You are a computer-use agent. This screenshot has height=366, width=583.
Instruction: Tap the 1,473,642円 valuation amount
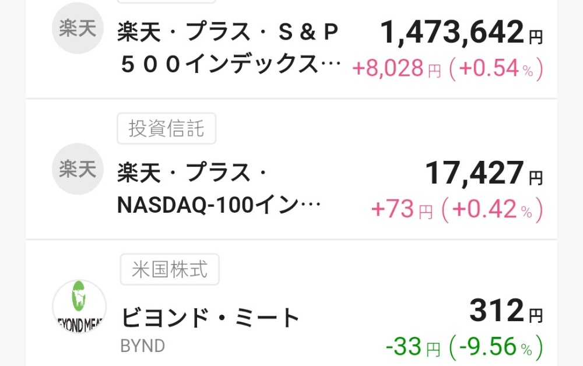[462, 32]
